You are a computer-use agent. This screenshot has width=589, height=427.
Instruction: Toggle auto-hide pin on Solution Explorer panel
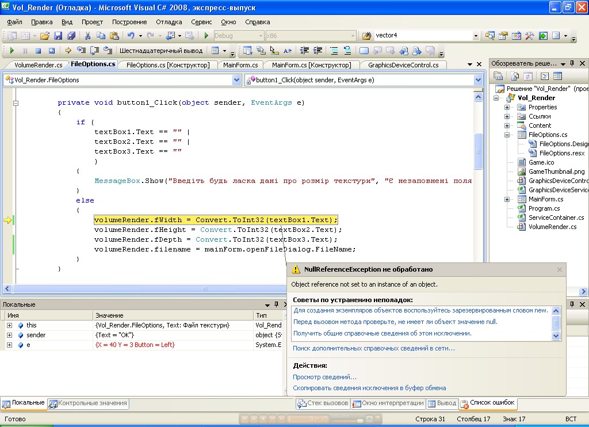pyautogui.click(x=572, y=63)
